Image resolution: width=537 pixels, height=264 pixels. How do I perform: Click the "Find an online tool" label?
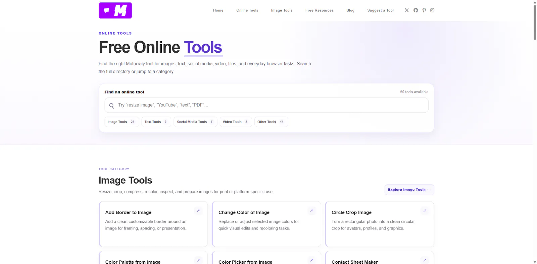(x=124, y=92)
